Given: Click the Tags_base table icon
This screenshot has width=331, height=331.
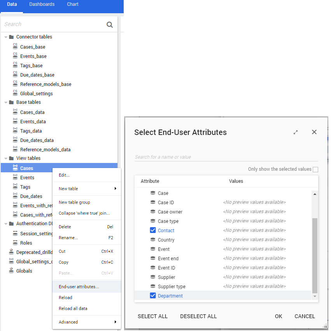Looking at the screenshot, I should pos(15,65).
